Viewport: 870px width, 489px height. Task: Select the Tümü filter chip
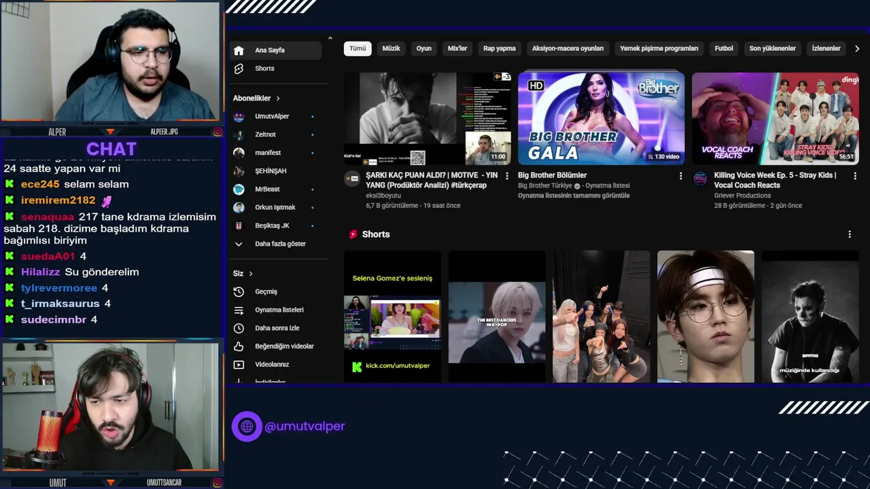358,49
